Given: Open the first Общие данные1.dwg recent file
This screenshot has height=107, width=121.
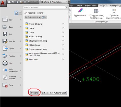Looking at the screenshot, I should [x=38, y=41].
